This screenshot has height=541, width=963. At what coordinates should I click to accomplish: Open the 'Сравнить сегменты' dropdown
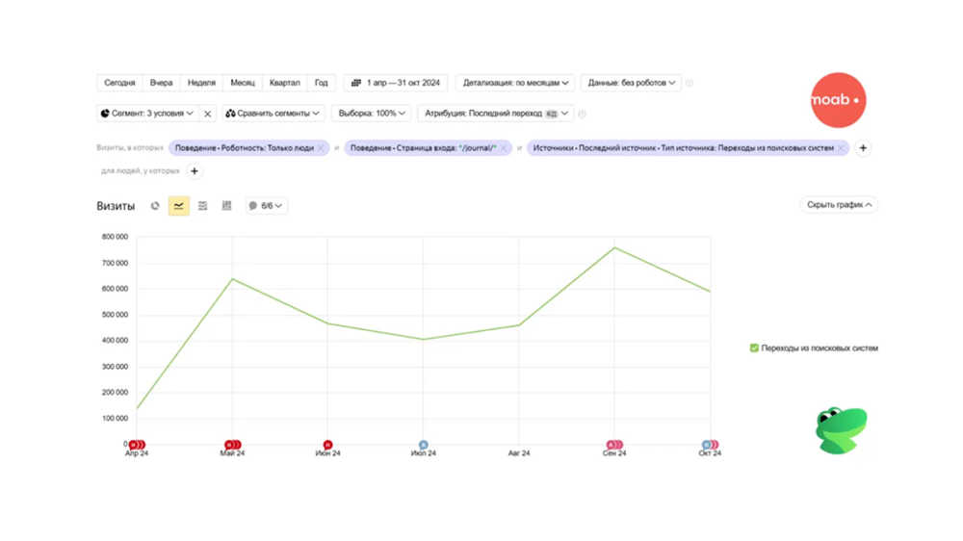click(x=273, y=114)
